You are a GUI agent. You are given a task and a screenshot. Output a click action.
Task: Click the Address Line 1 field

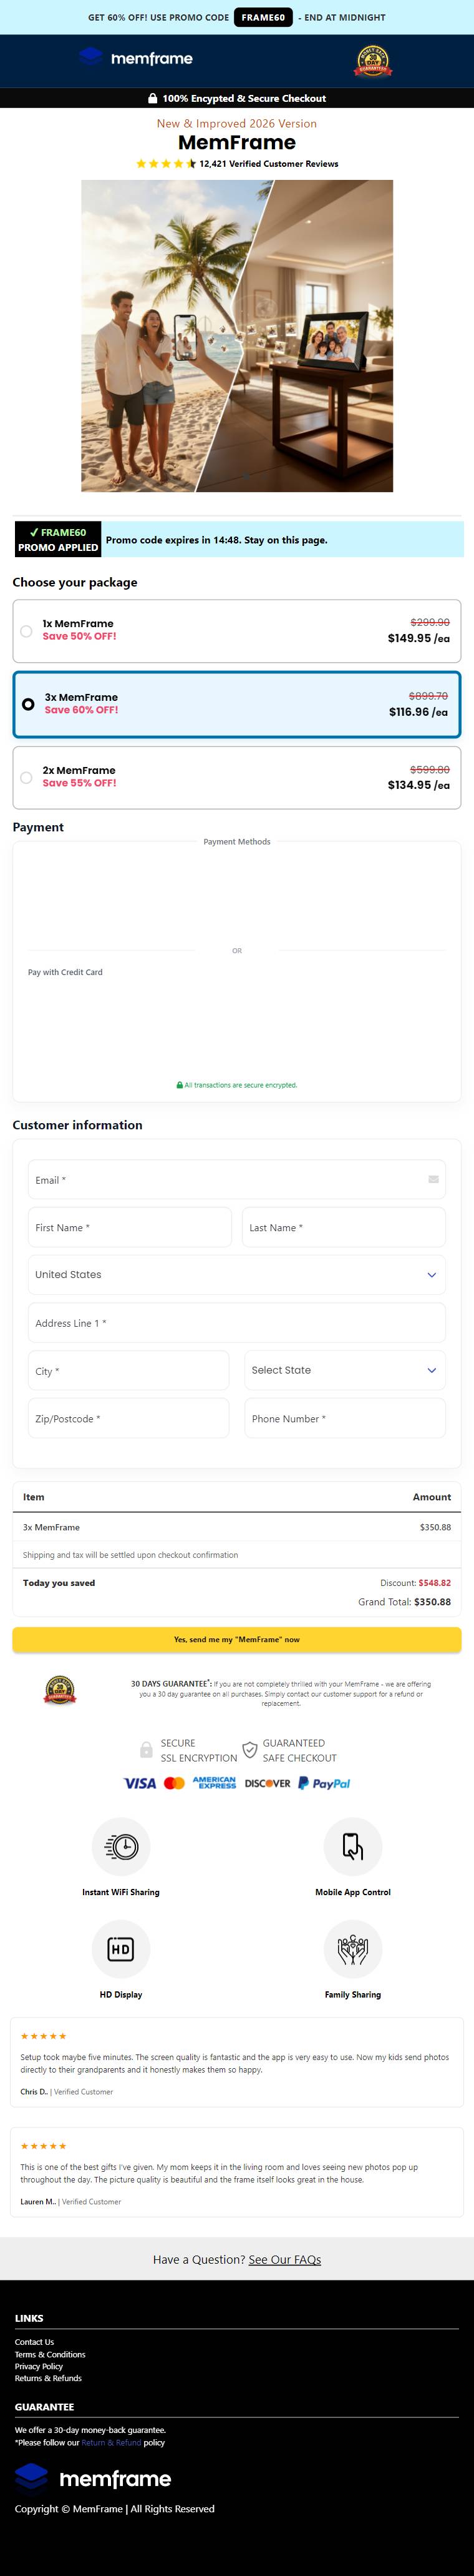(x=236, y=1323)
